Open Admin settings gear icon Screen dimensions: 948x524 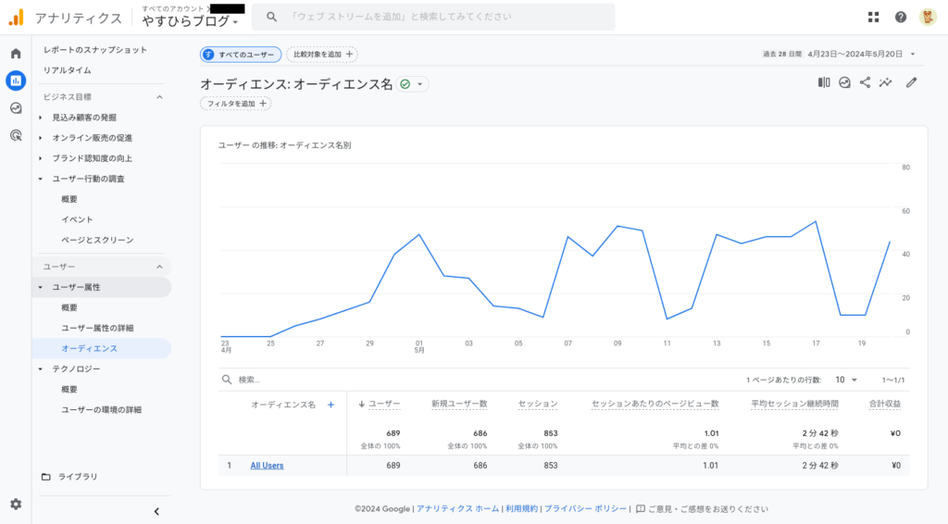16,504
